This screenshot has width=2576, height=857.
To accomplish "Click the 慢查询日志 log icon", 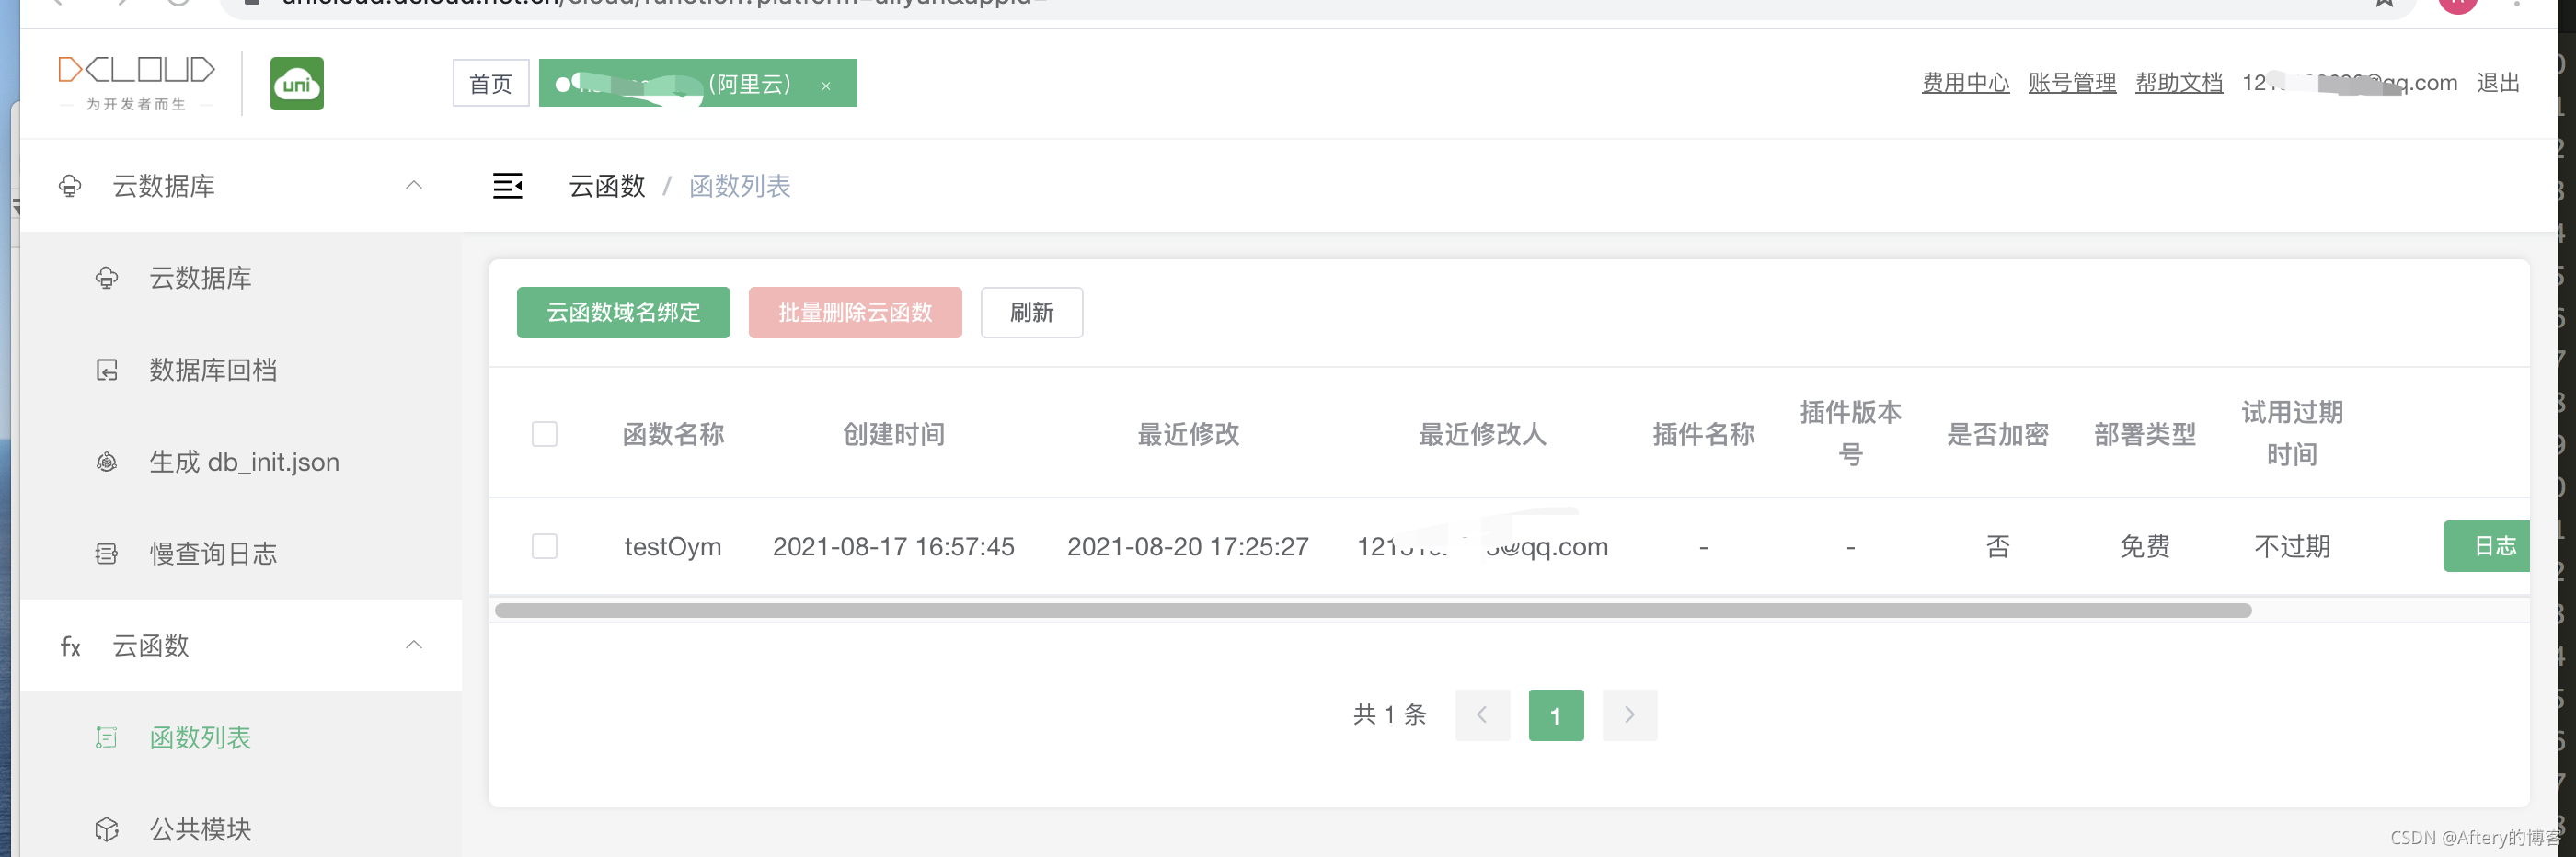I will coord(107,554).
